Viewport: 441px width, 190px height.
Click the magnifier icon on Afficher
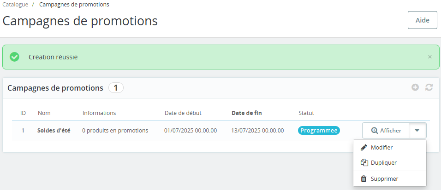coord(375,131)
